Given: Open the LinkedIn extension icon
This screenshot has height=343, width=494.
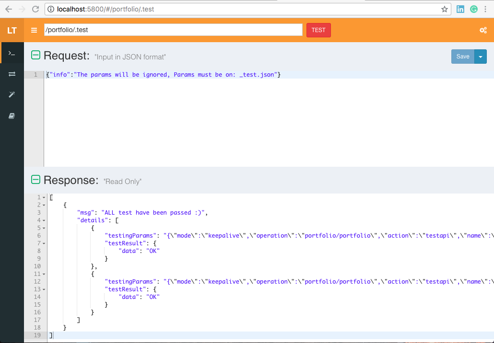Looking at the screenshot, I should coord(460,9).
